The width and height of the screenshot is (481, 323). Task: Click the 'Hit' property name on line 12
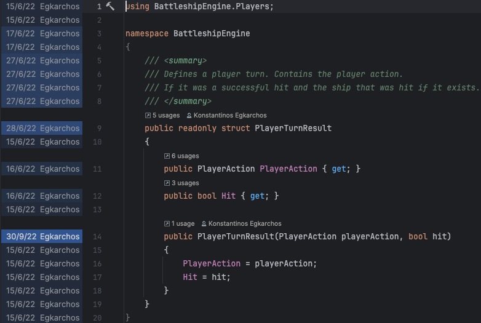[x=228, y=196]
